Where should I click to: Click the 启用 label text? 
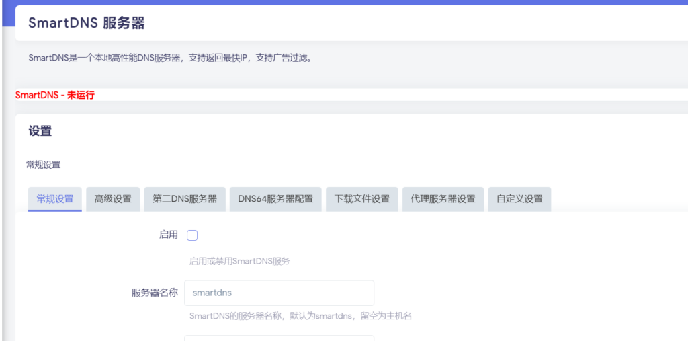pos(169,235)
